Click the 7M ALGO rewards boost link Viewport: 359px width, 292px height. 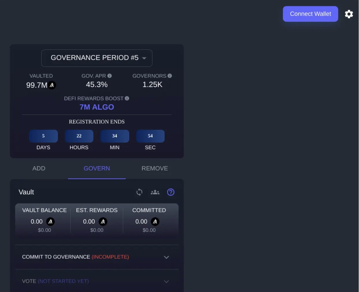pyautogui.click(x=97, y=107)
